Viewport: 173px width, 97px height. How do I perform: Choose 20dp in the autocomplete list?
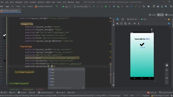pos(66,70)
